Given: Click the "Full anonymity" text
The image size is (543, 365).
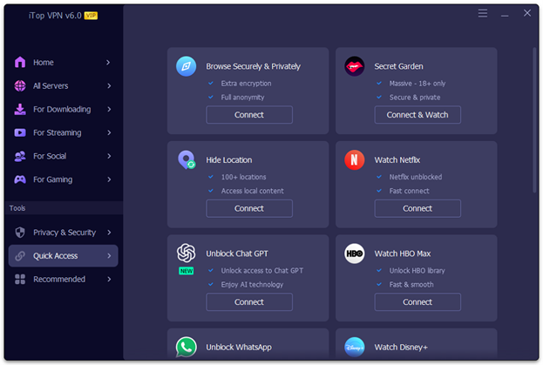Looking at the screenshot, I should 242,98.
